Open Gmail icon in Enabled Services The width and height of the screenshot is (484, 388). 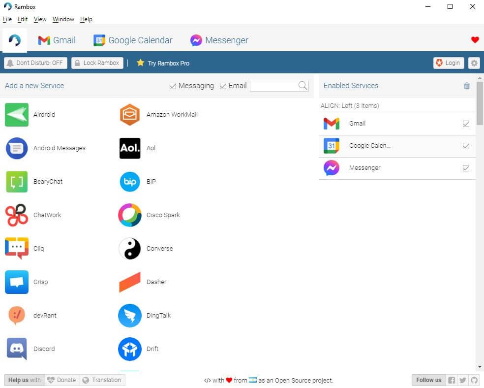pyautogui.click(x=331, y=124)
